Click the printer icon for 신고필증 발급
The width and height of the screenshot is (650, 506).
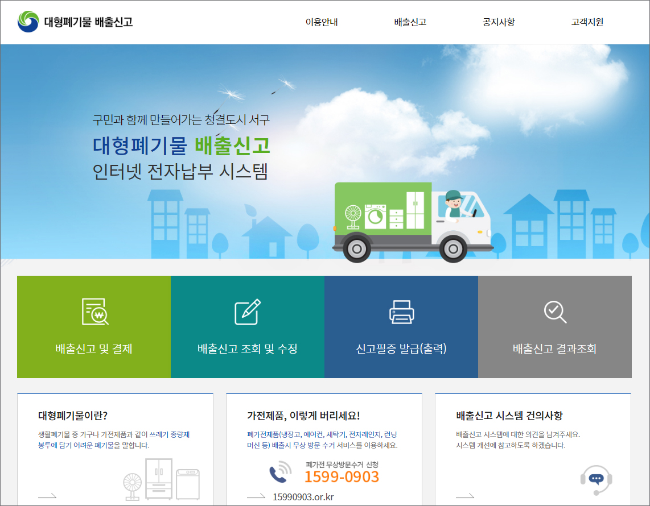click(401, 312)
